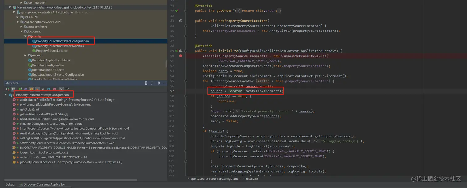
Task: Select setLogLevels method in Structure
Action: 72,138
